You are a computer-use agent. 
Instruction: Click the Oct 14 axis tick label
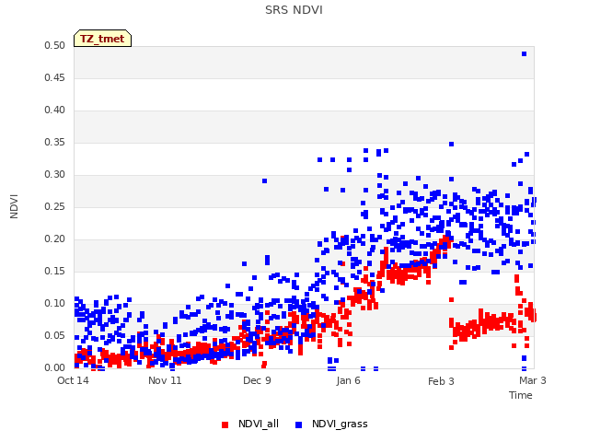(73, 380)
